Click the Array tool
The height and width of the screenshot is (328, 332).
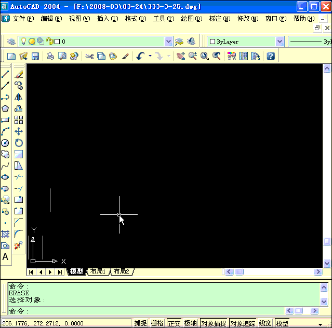(x=19, y=120)
